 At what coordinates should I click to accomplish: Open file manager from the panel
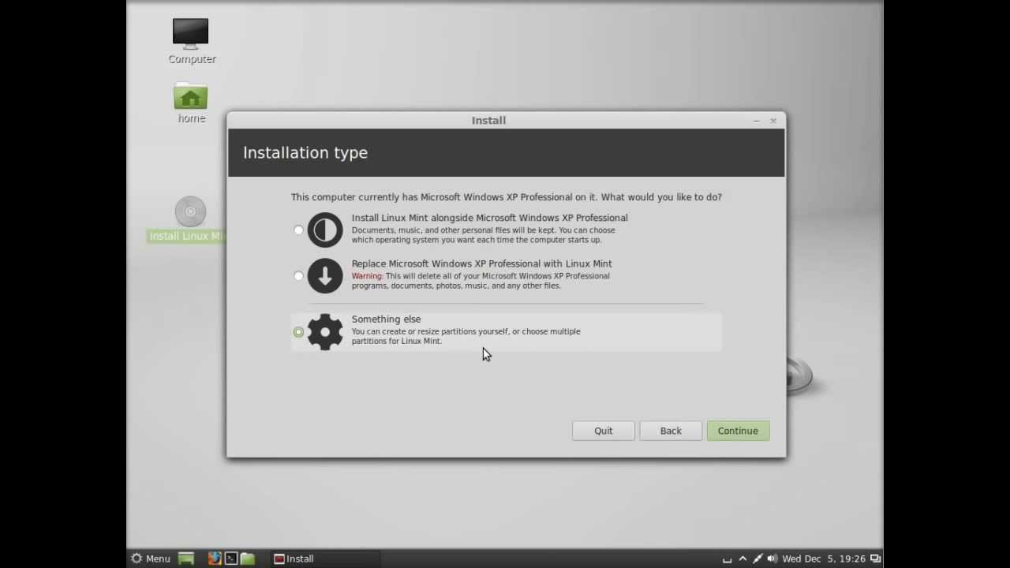point(248,559)
